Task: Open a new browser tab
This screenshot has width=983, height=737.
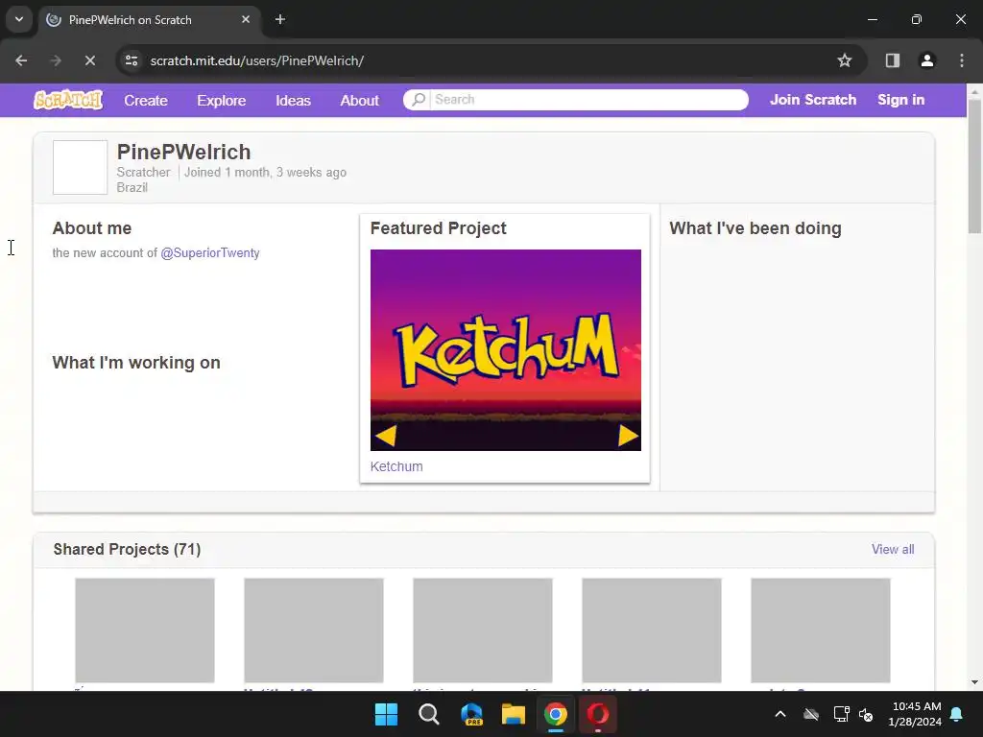Action: pos(280,19)
